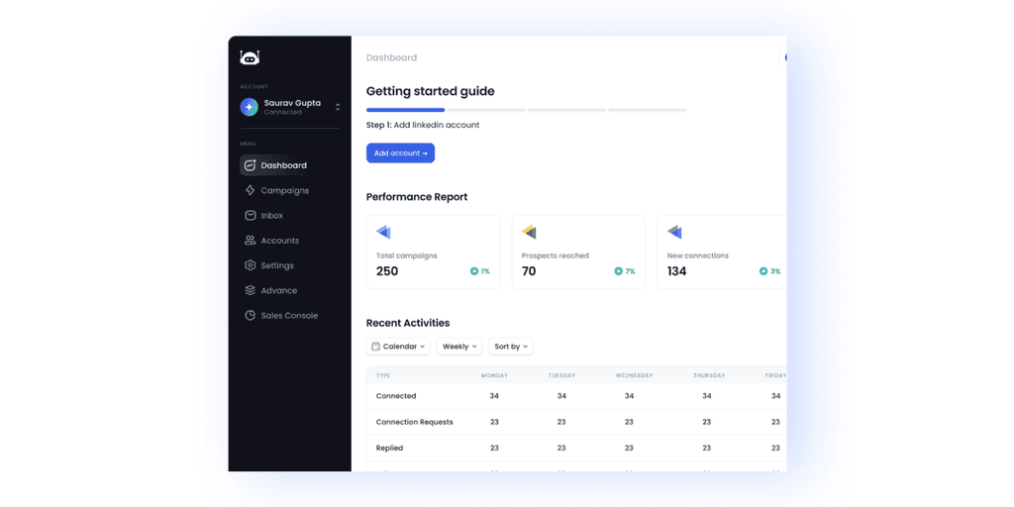Click the Connection Requests row label
The height and width of the screenshot is (507, 1014).
click(x=415, y=422)
